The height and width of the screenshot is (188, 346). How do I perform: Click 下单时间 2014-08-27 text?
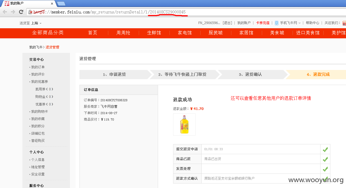pyautogui.click(x=100, y=113)
